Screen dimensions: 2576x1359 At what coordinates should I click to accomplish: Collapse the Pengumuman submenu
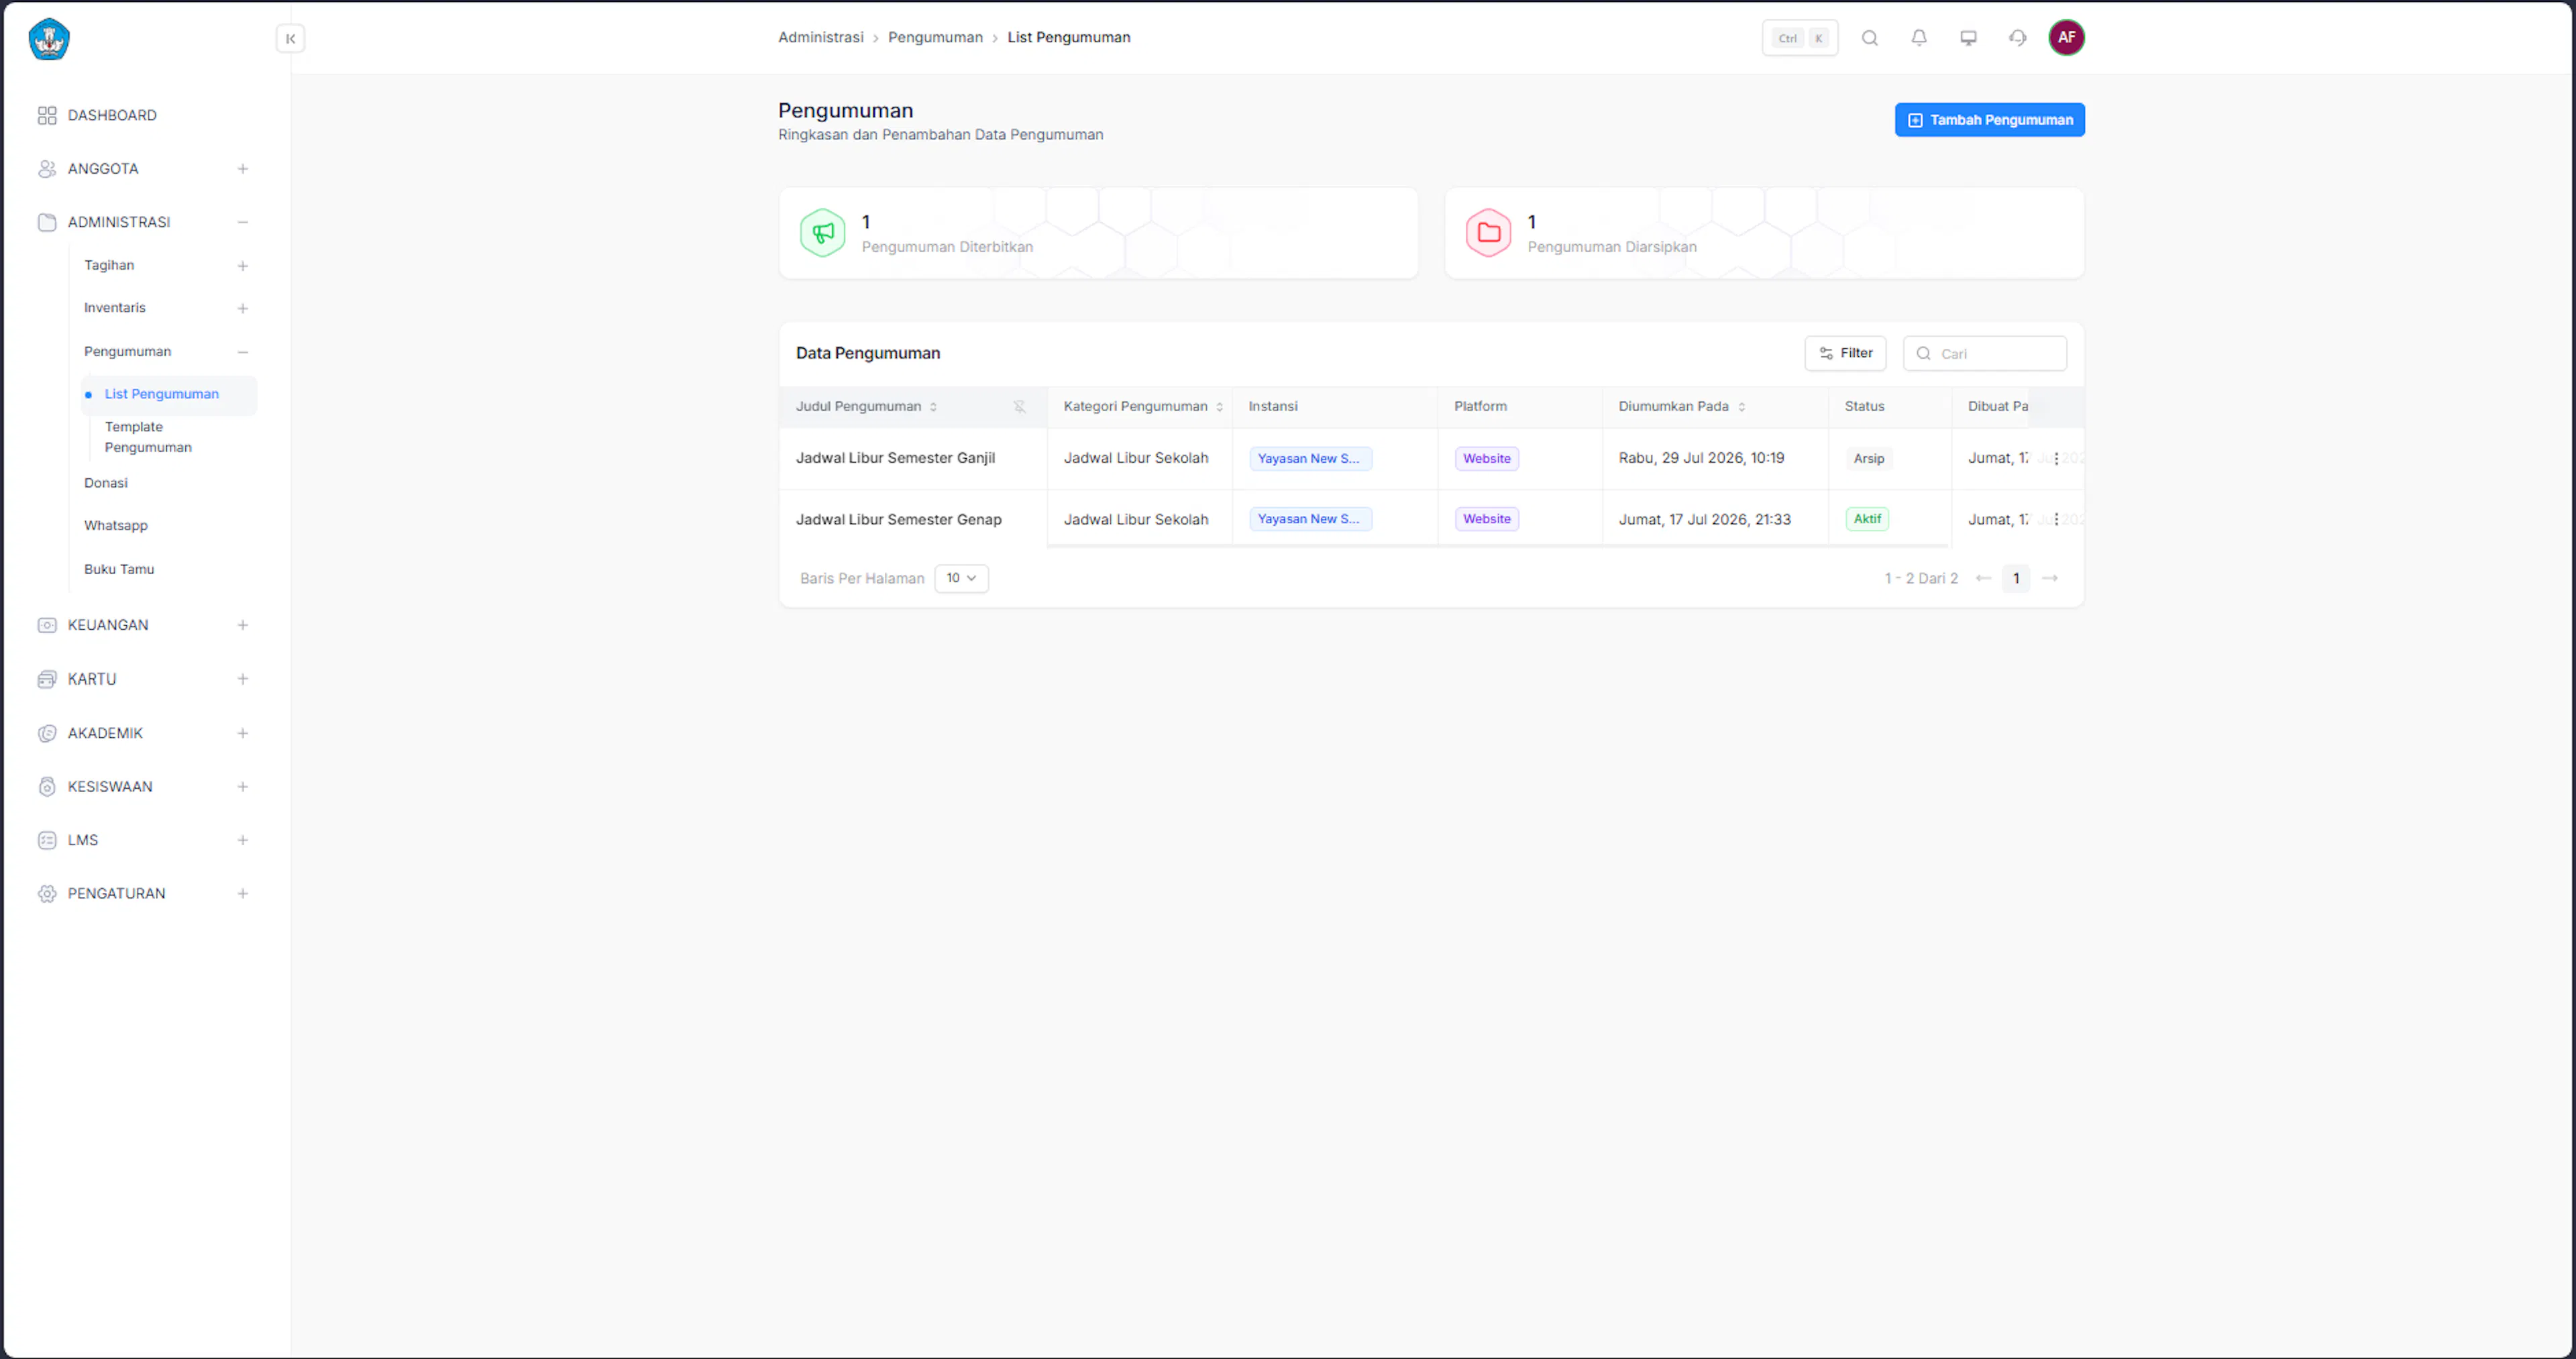[x=242, y=352]
